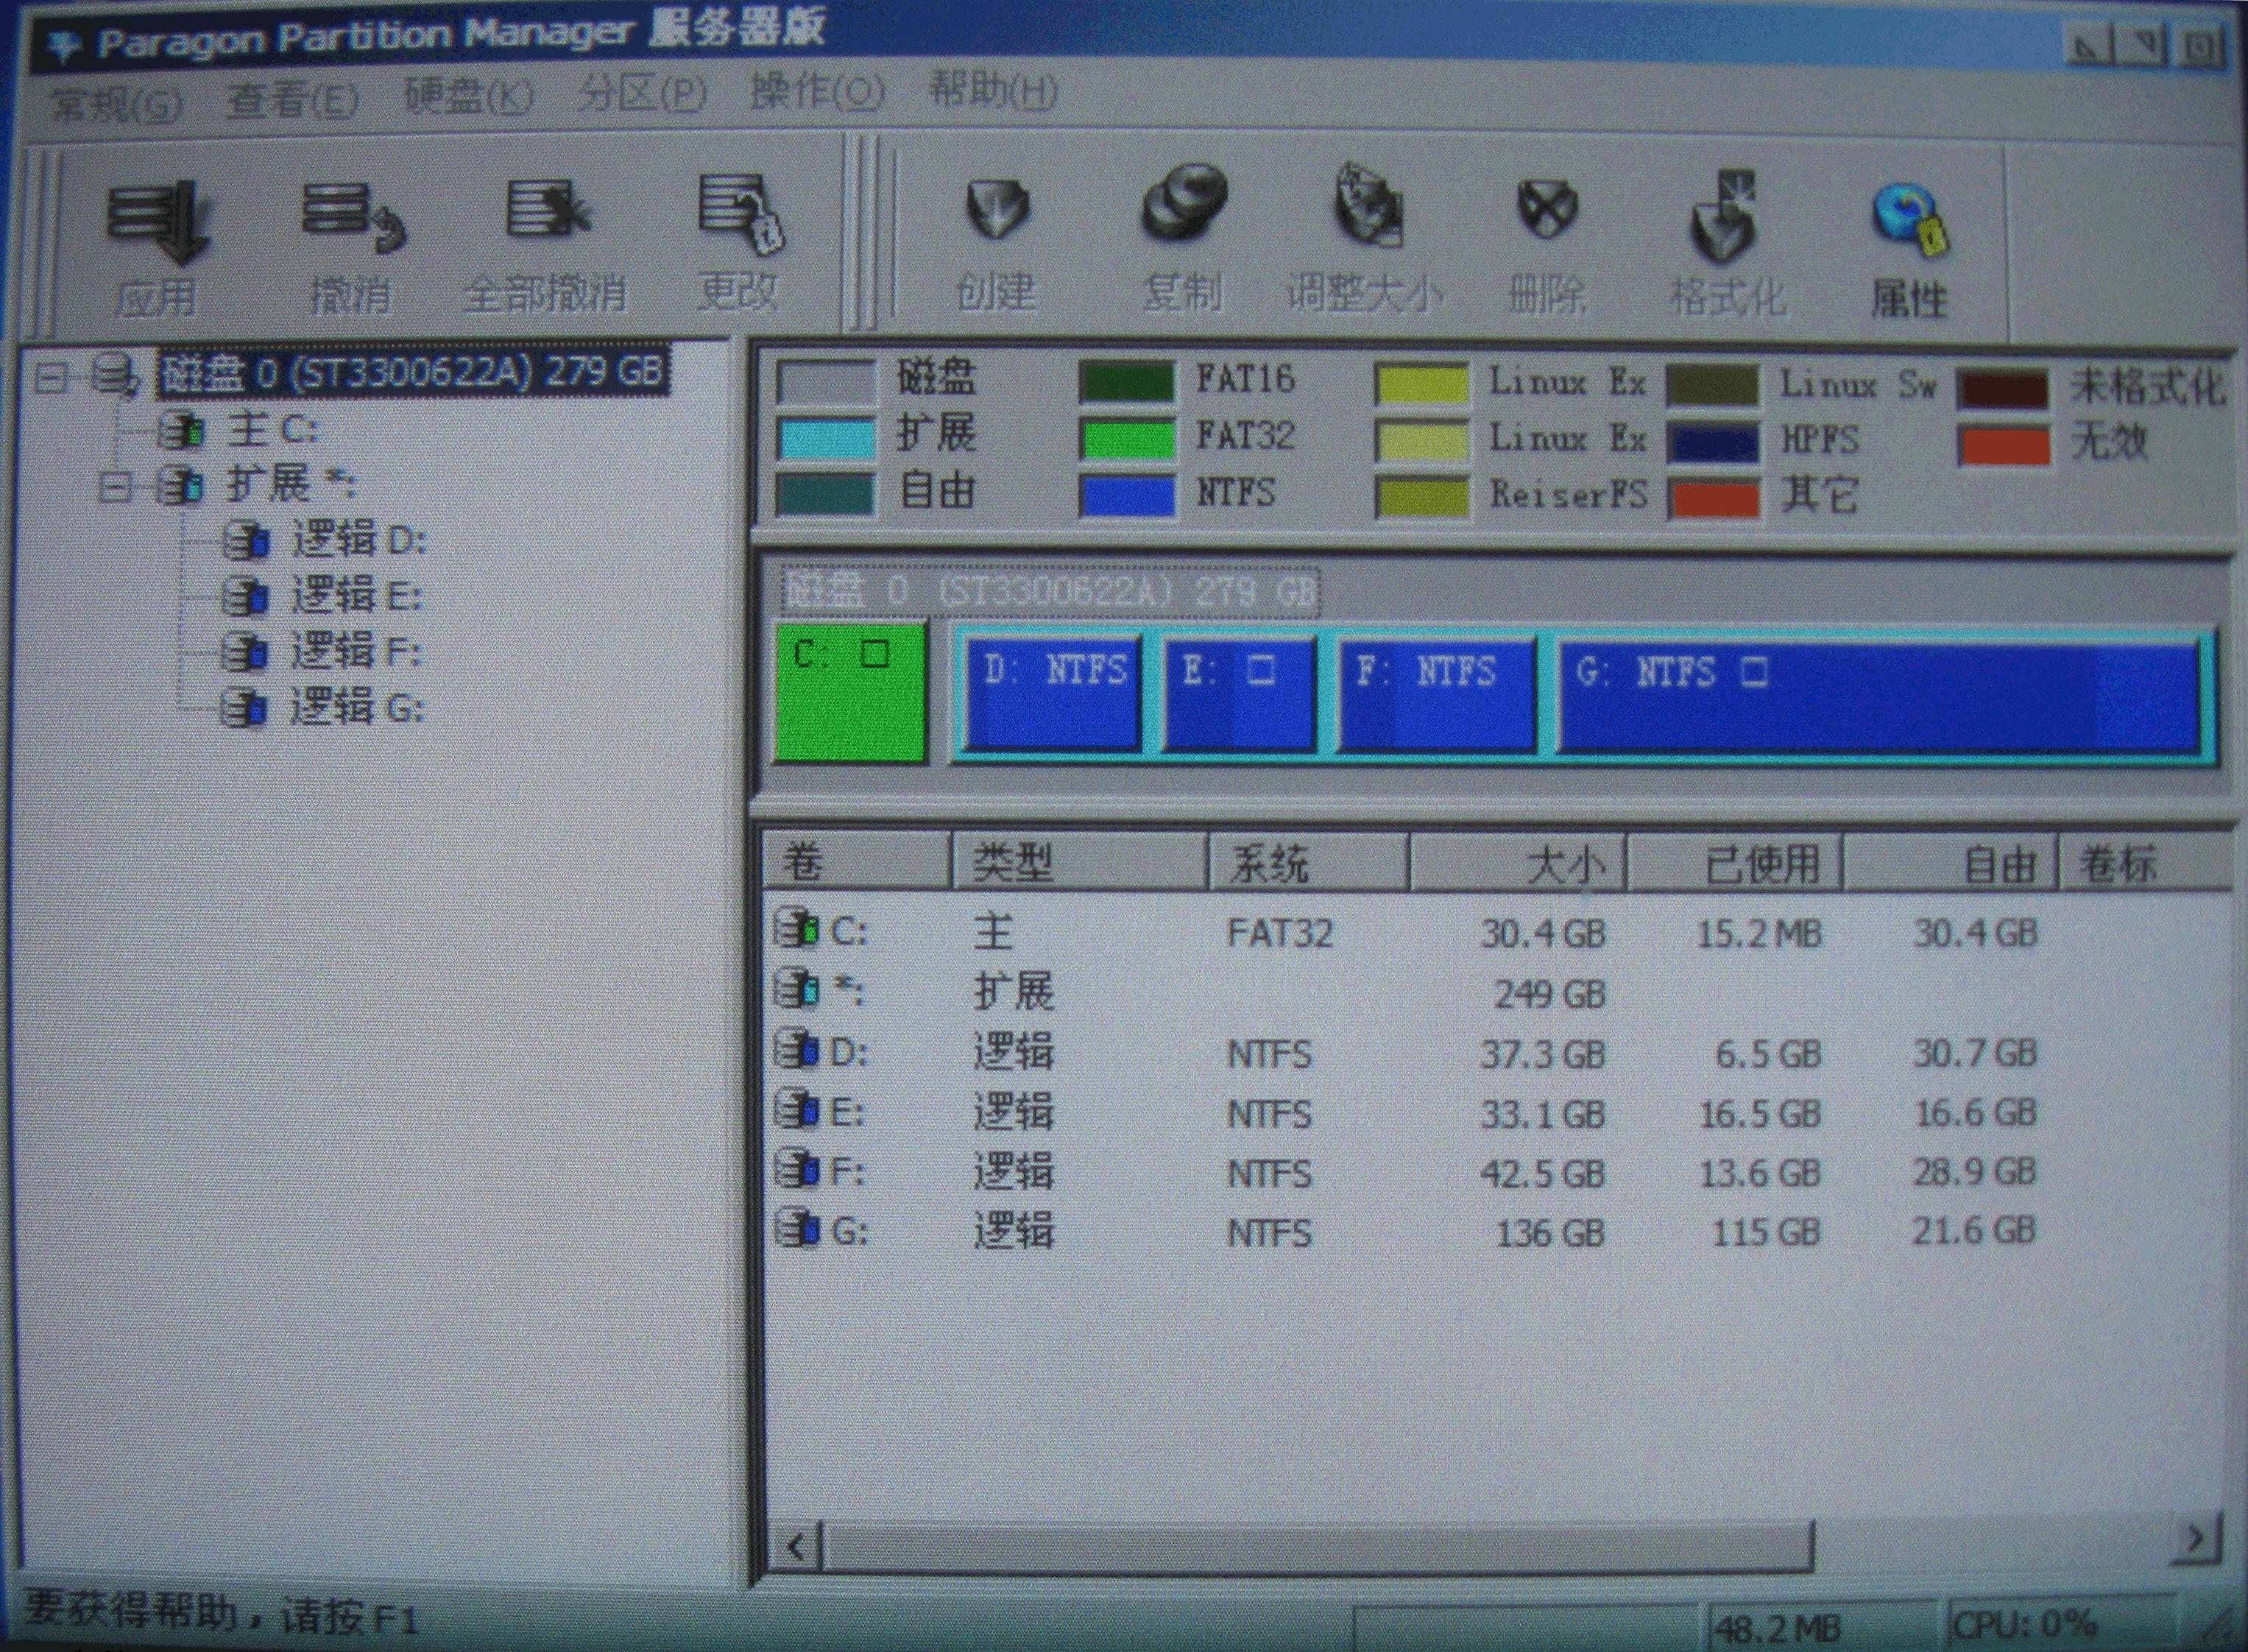This screenshot has width=2248, height=1652.
Task: Click the disk map header 磁盘 0 (ST3300622A)
Action: tap(1050, 591)
